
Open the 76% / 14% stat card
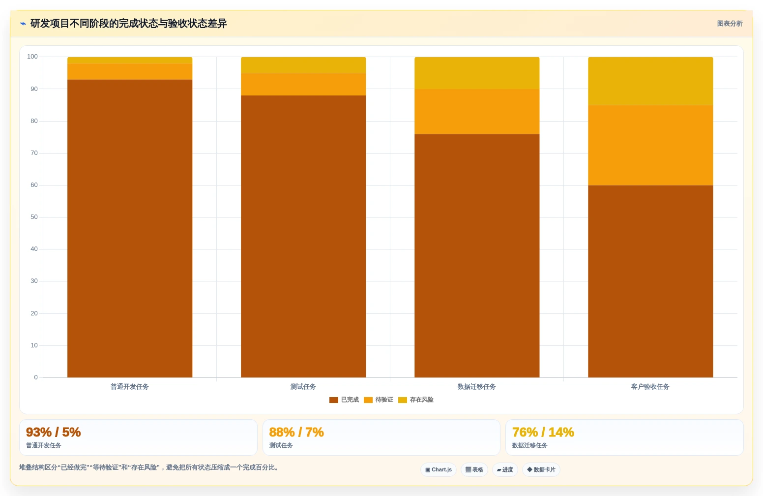point(624,437)
